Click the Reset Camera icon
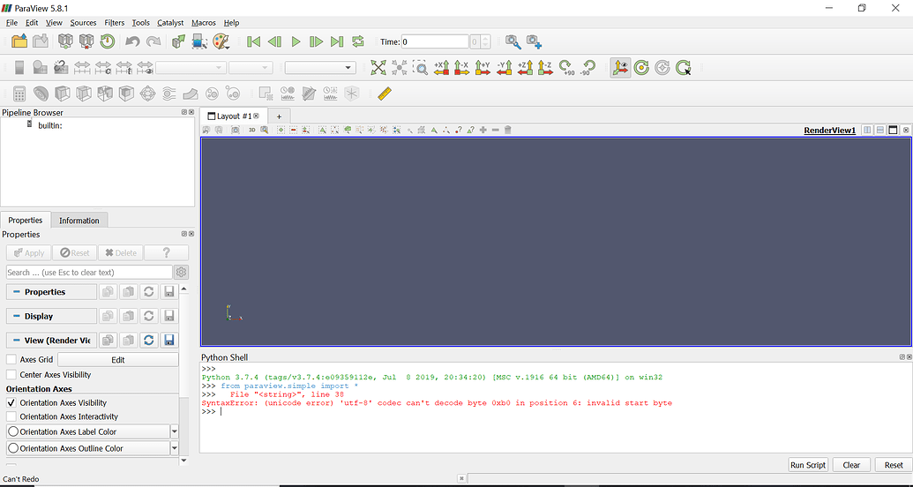 pyautogui.click(x=378, y=68)
